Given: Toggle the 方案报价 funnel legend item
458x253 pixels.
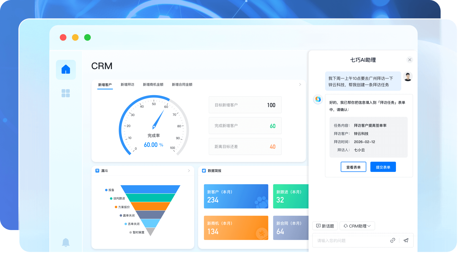Looking at the screenshot, I should 122,207.
